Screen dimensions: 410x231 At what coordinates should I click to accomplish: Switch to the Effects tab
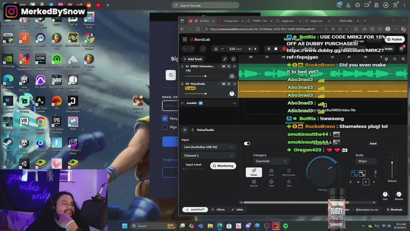[218, 210]
